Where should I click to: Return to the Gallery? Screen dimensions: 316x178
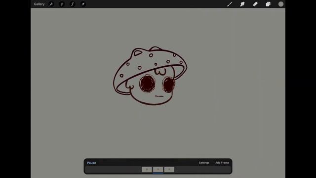click(39, 4)
